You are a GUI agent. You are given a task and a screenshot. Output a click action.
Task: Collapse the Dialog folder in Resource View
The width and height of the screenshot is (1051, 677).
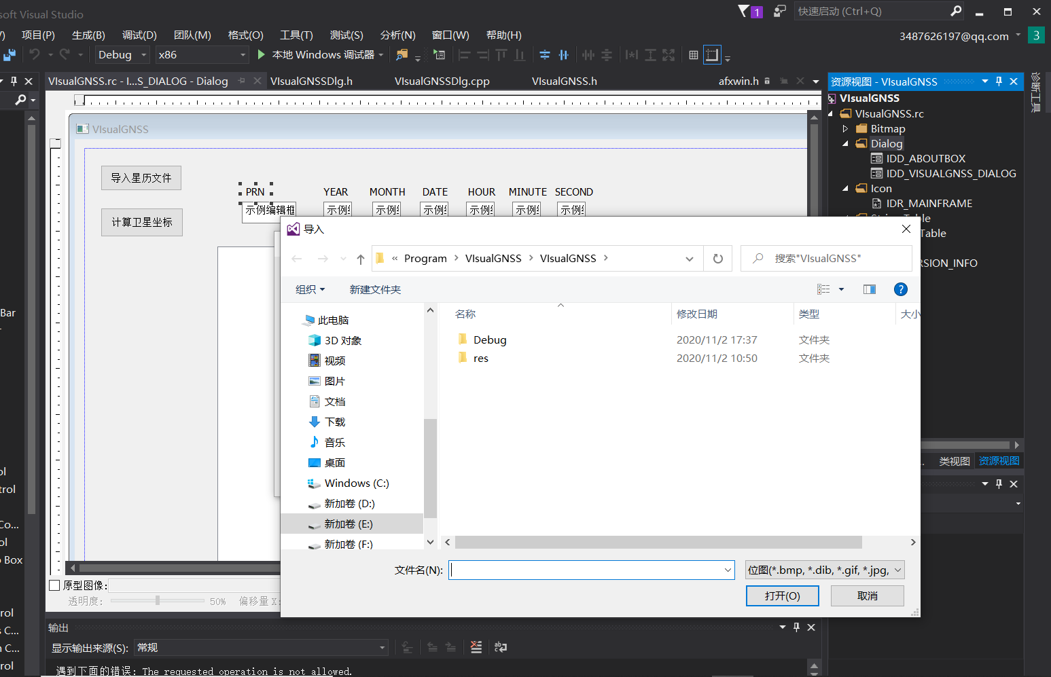[845, 144]
